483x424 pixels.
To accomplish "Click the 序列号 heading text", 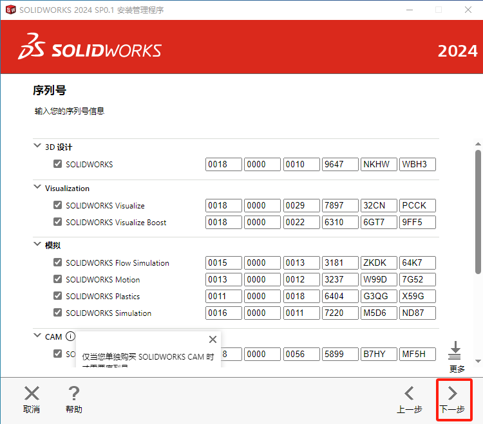I will pos(50,91).
